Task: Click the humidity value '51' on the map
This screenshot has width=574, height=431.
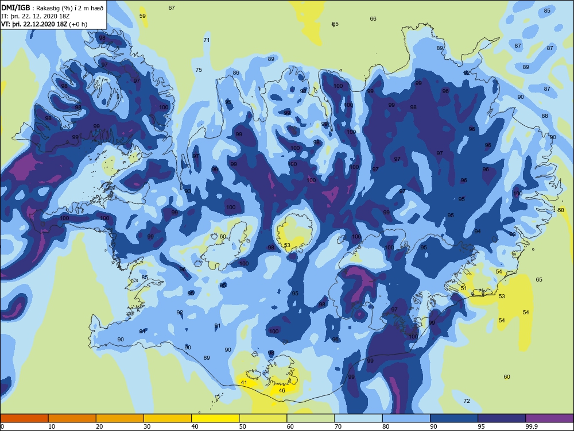Action: click(x=464, y=288)
